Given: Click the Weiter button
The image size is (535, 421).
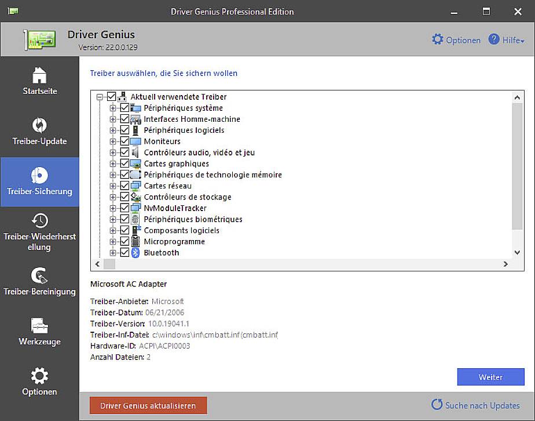Looking at the screenshot, I should tap(490, 377).
